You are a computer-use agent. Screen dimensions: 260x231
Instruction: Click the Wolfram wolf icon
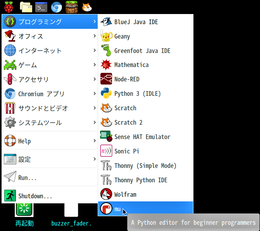click(x=106, y=194)
